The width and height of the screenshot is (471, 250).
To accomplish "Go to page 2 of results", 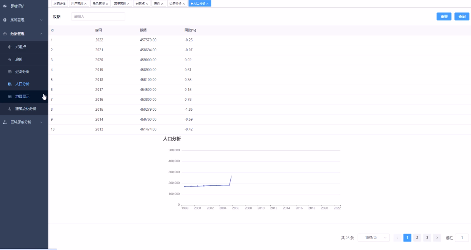I will (417, 238).
